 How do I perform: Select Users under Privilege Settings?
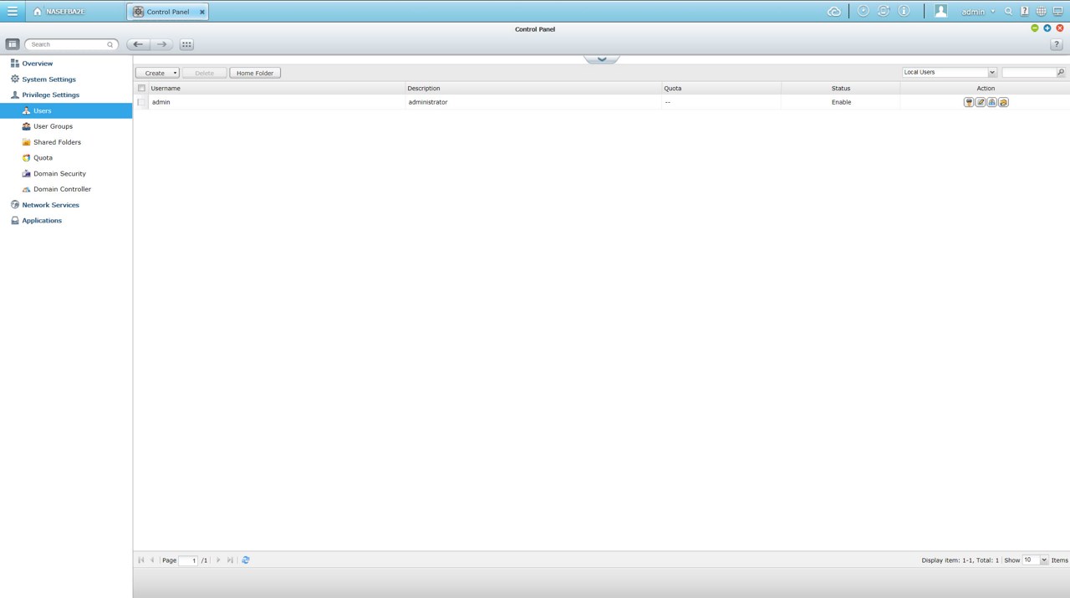pyautogui.click(x=66, y=110)
